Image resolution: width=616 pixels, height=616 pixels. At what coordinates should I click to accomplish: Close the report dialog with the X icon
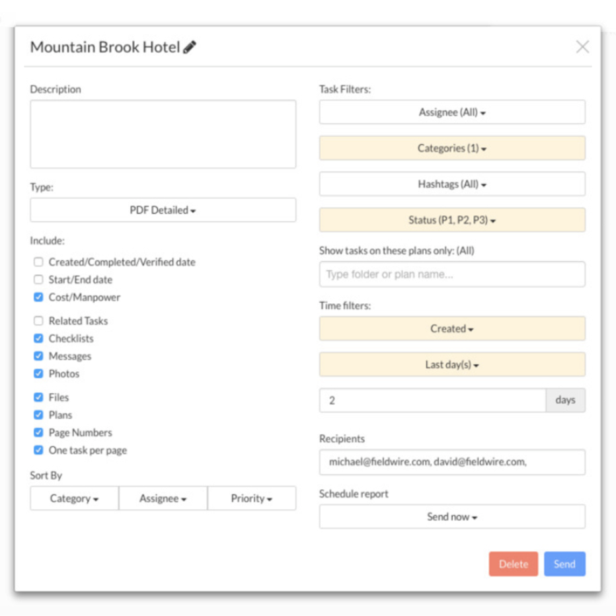pyautogui.click(x=582, y=46)
